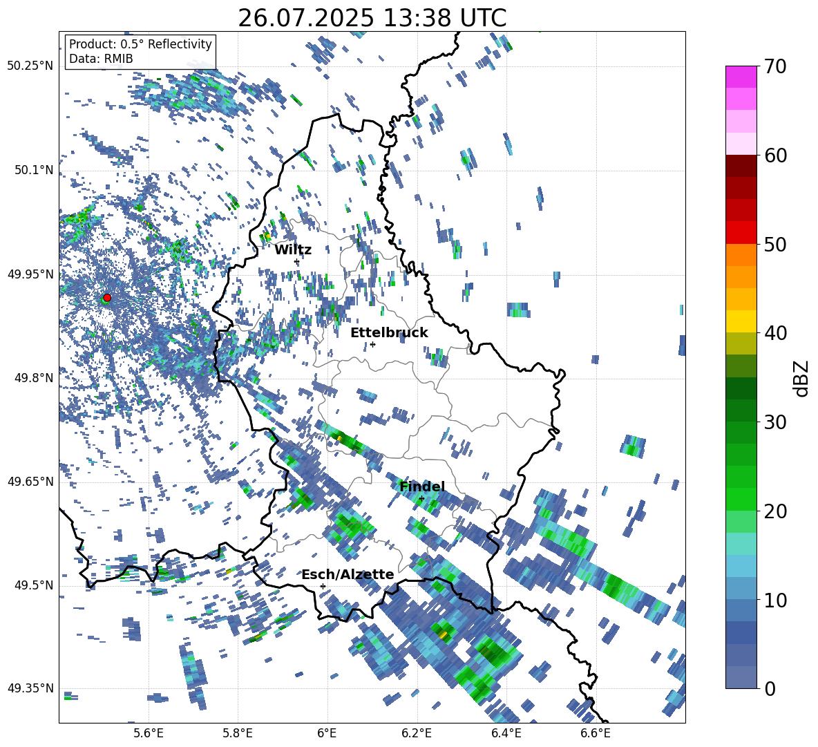Click the colorbar 0 tick label
The width and height of the screenshot is (818, 747).
[x=770, y=688]
